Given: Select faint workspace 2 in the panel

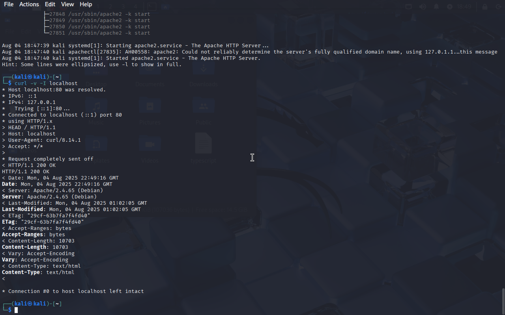Looking at the screenshot, I should pyautogui.click(x=110, y=7).
